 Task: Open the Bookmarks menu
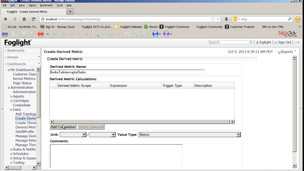pos(47,5)
